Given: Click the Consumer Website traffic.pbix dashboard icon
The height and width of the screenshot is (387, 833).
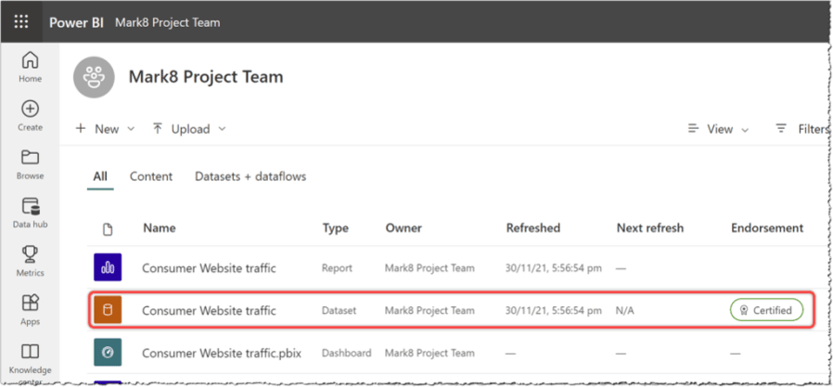Looking at the screenshot, I should (x=108, y=353).
